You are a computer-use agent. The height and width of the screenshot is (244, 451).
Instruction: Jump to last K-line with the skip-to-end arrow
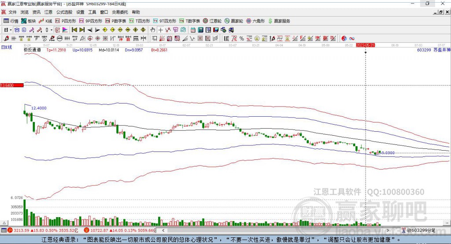pos(82,30)
